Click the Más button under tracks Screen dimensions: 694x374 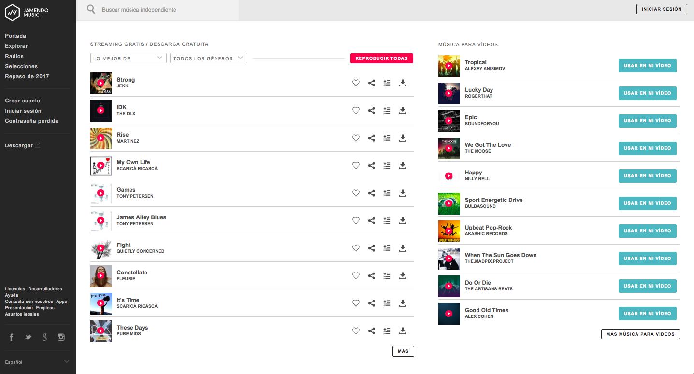(403, 351)
